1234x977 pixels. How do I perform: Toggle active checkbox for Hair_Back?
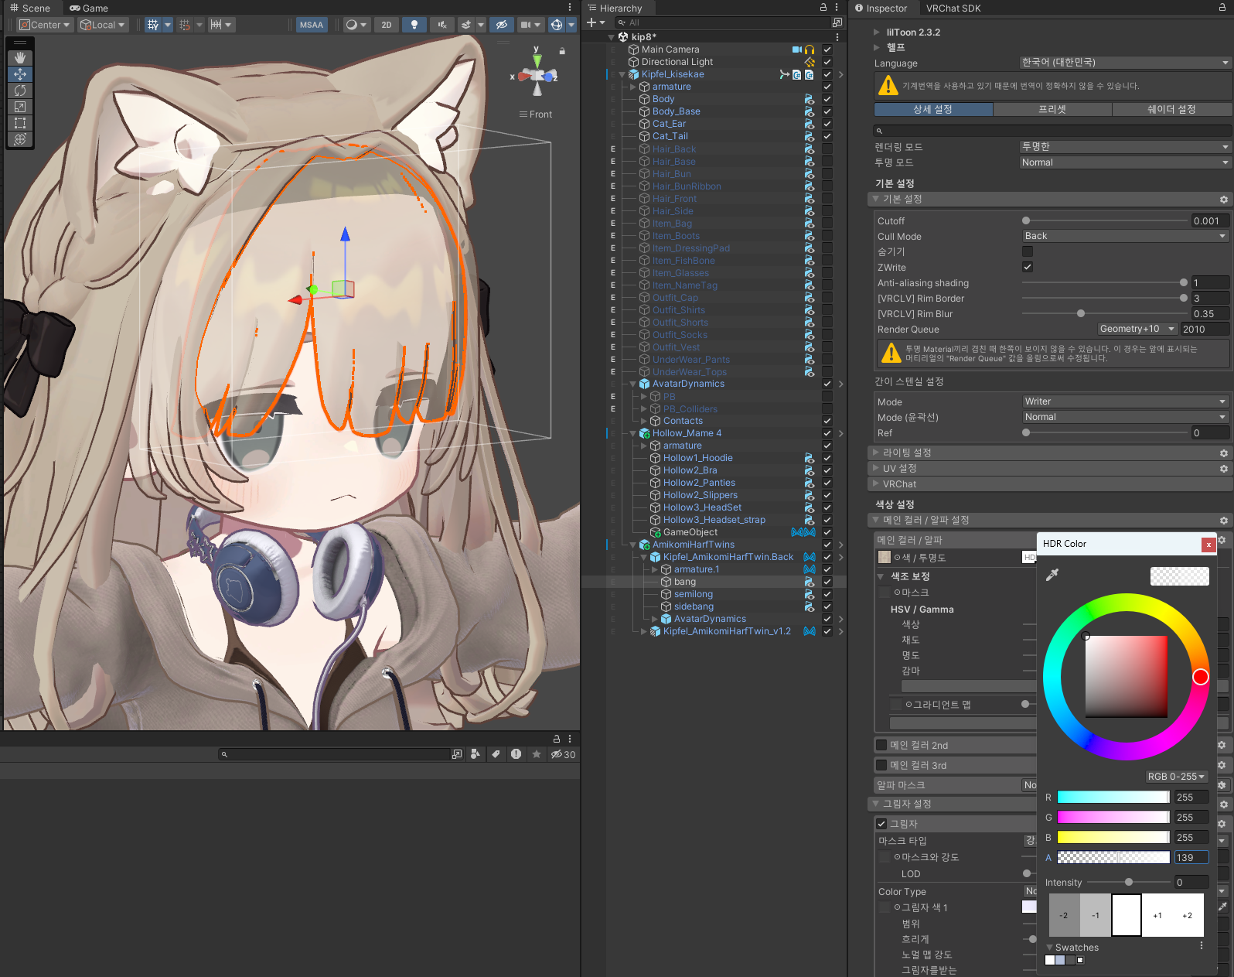[827, 149]
